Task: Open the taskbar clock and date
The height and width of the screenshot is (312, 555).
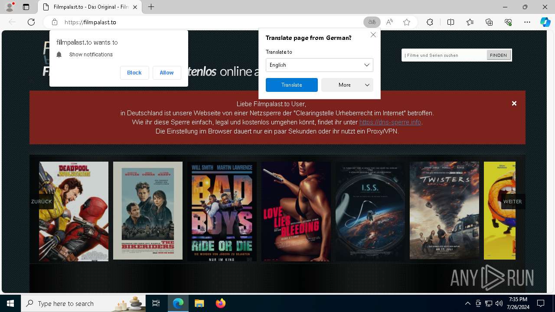Action: click(518, 303)
